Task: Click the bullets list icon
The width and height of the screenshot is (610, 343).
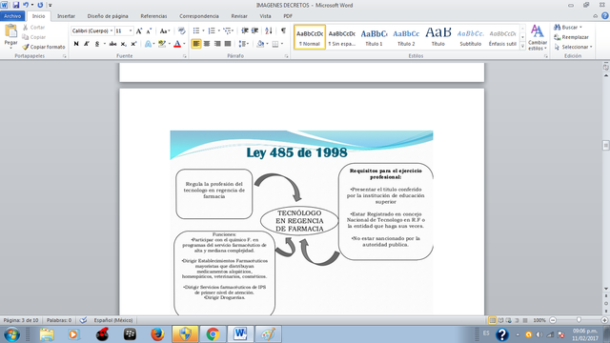Action: tap(196, 30)
